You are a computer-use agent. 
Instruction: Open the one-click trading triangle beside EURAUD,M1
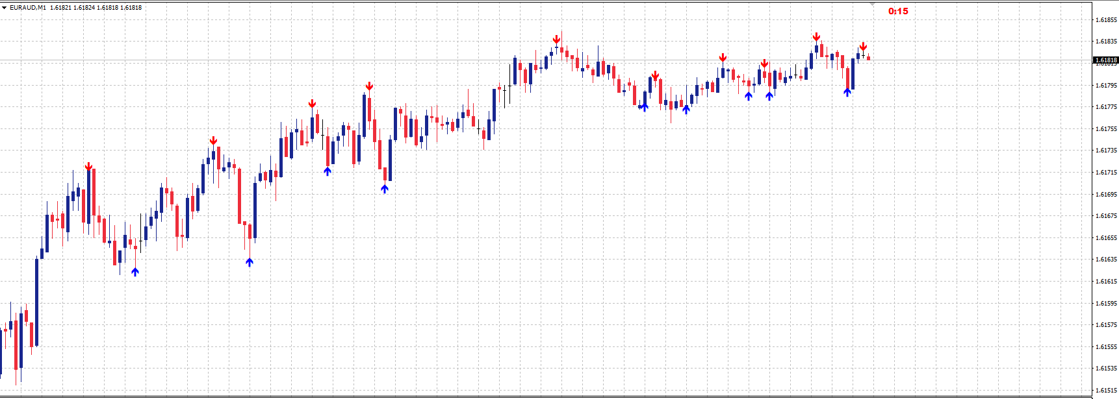4,8
